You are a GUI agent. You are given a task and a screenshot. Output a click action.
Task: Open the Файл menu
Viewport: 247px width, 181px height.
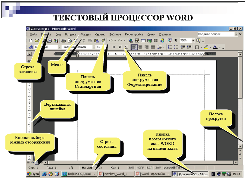click(33, 34)
